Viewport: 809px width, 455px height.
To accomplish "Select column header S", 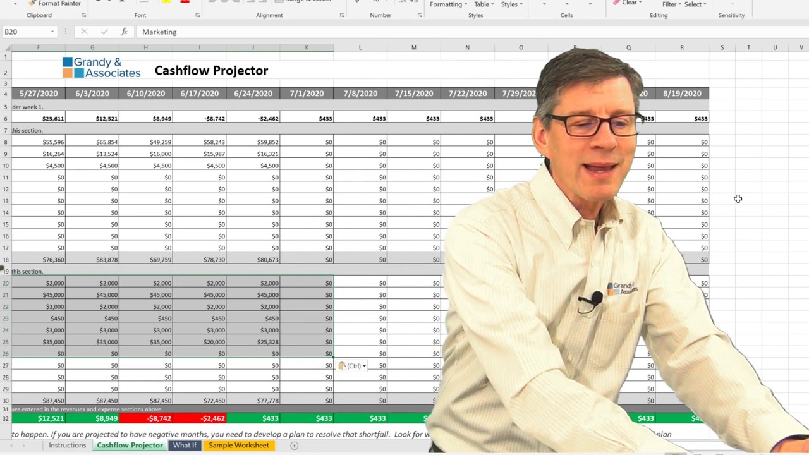I will click(x=722, y=47).
